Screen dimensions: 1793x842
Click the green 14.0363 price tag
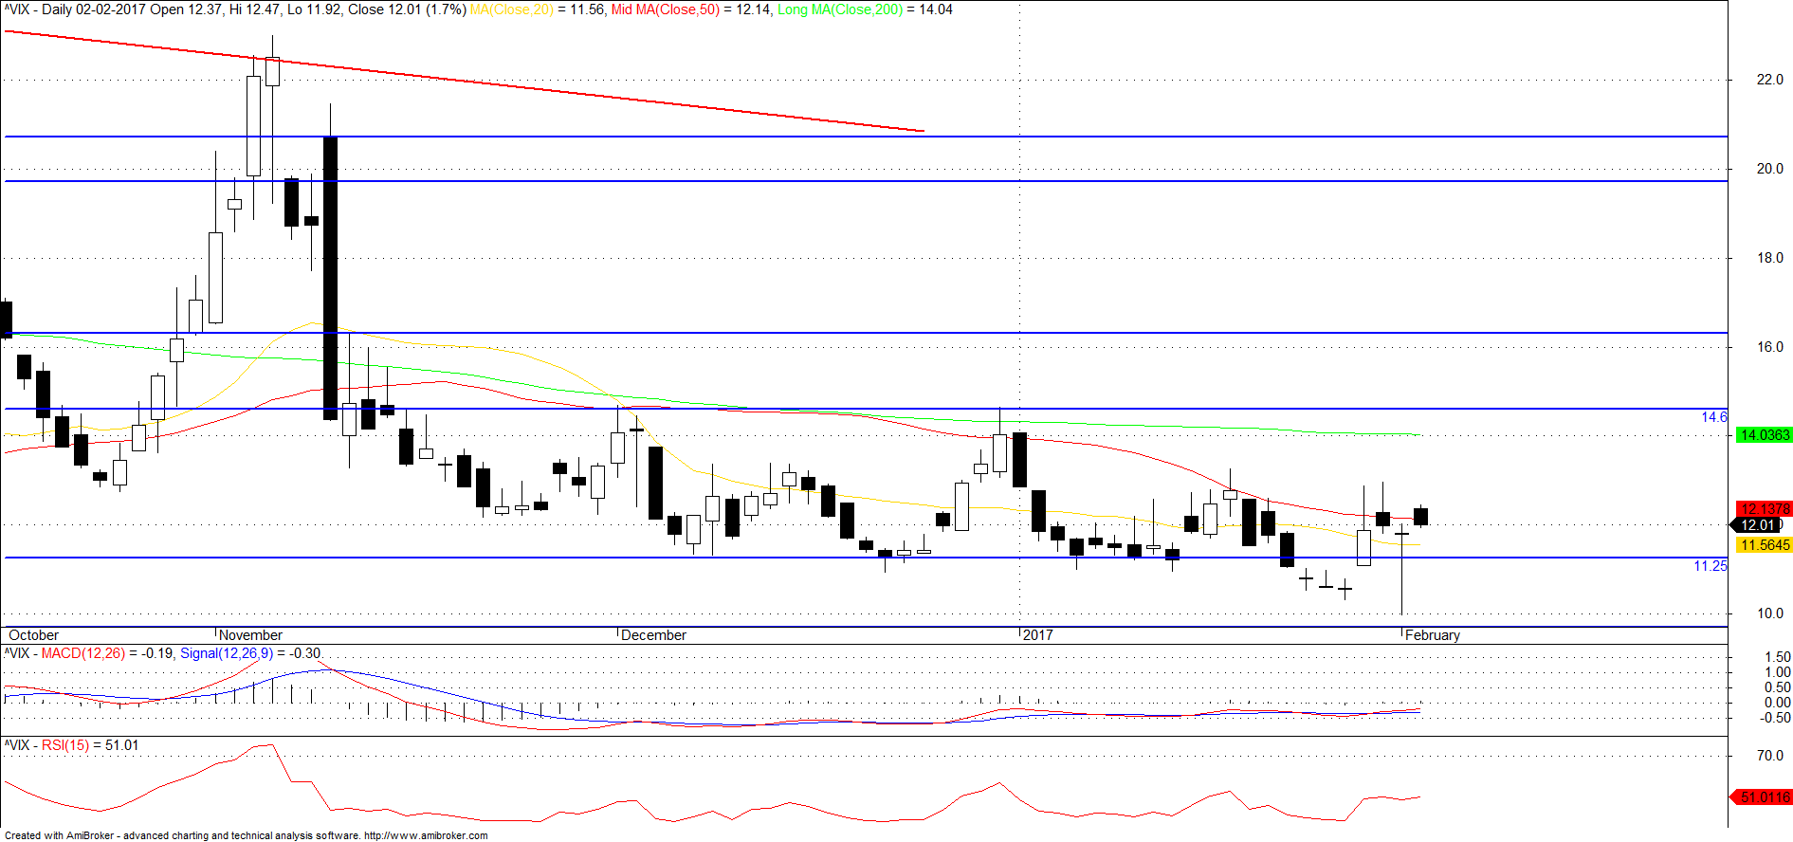tap(1764, 435)
